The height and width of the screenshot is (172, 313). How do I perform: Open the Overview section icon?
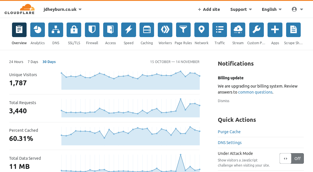click(x=19, y=30)
